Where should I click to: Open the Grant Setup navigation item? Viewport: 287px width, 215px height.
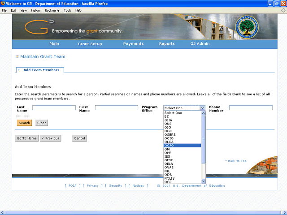tap(90, 44)
